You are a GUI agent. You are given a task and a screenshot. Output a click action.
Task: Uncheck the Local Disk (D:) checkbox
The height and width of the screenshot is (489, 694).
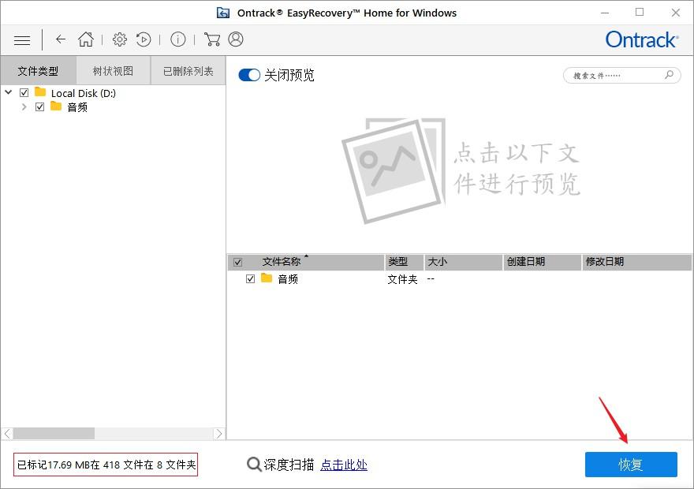point(24,93)
